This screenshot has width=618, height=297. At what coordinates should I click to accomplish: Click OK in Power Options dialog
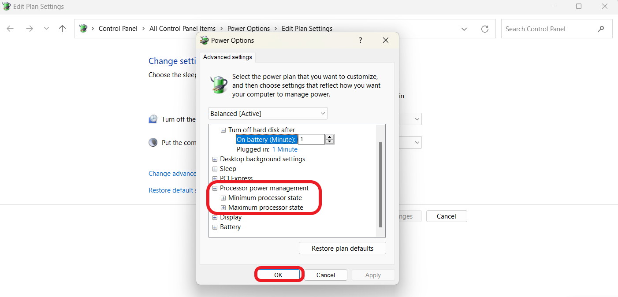coord(278,275)
